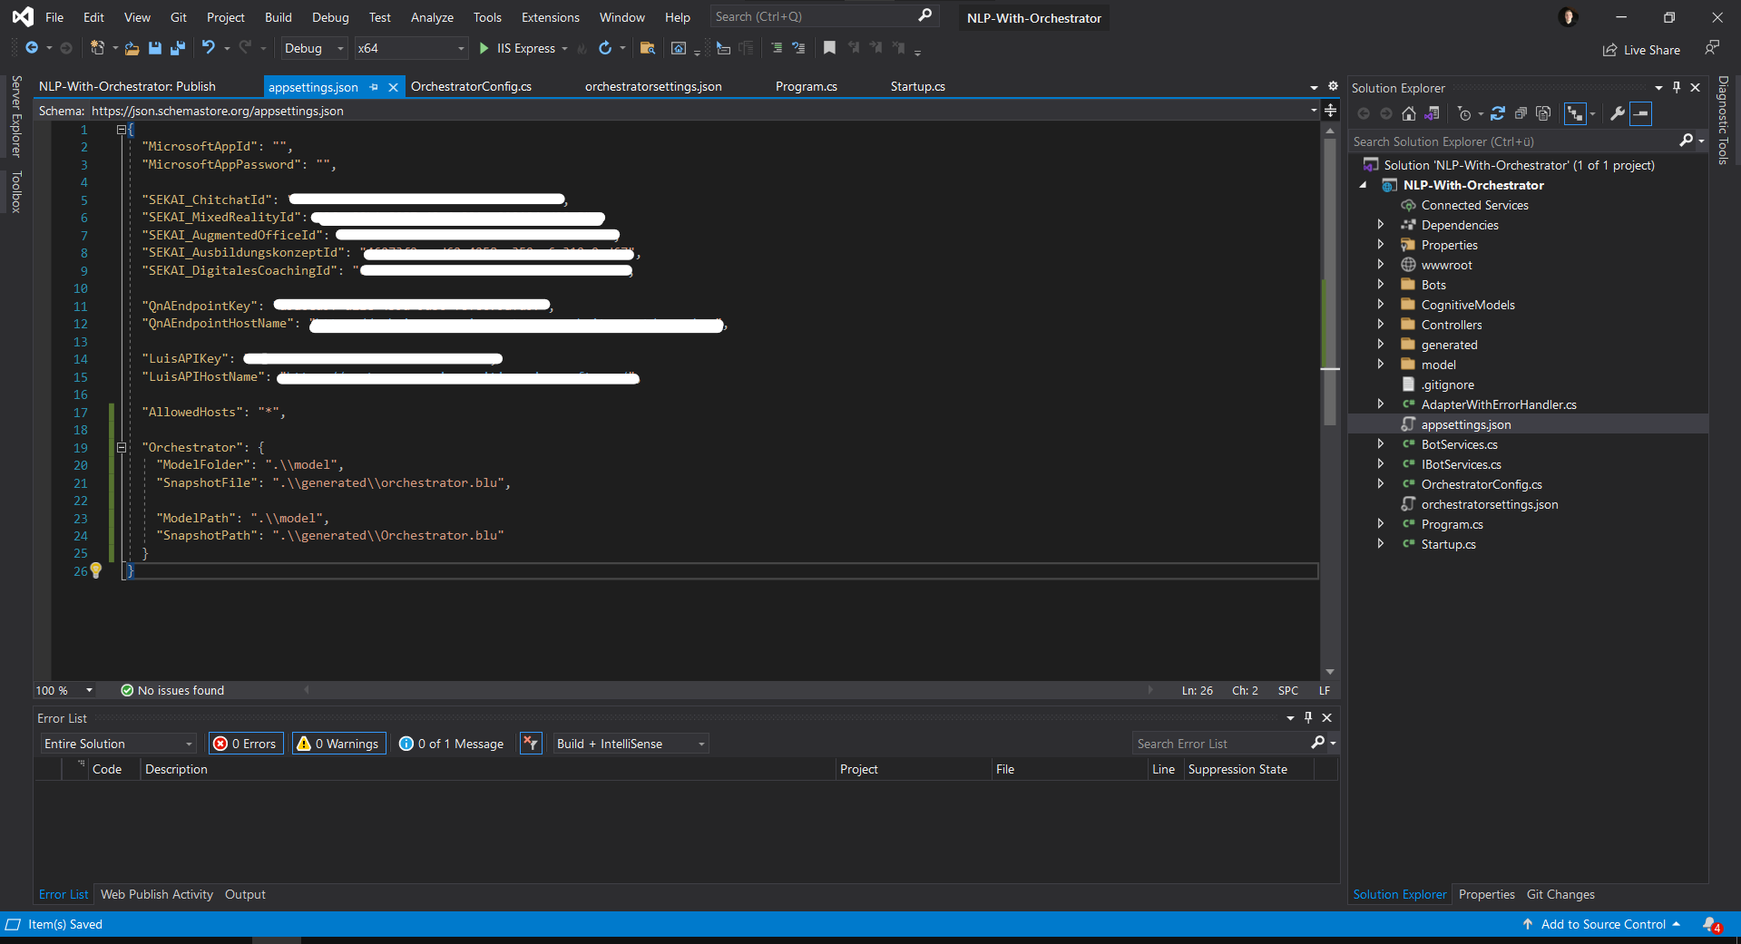Open Properties wrench in Solution Explorer

1617,113
